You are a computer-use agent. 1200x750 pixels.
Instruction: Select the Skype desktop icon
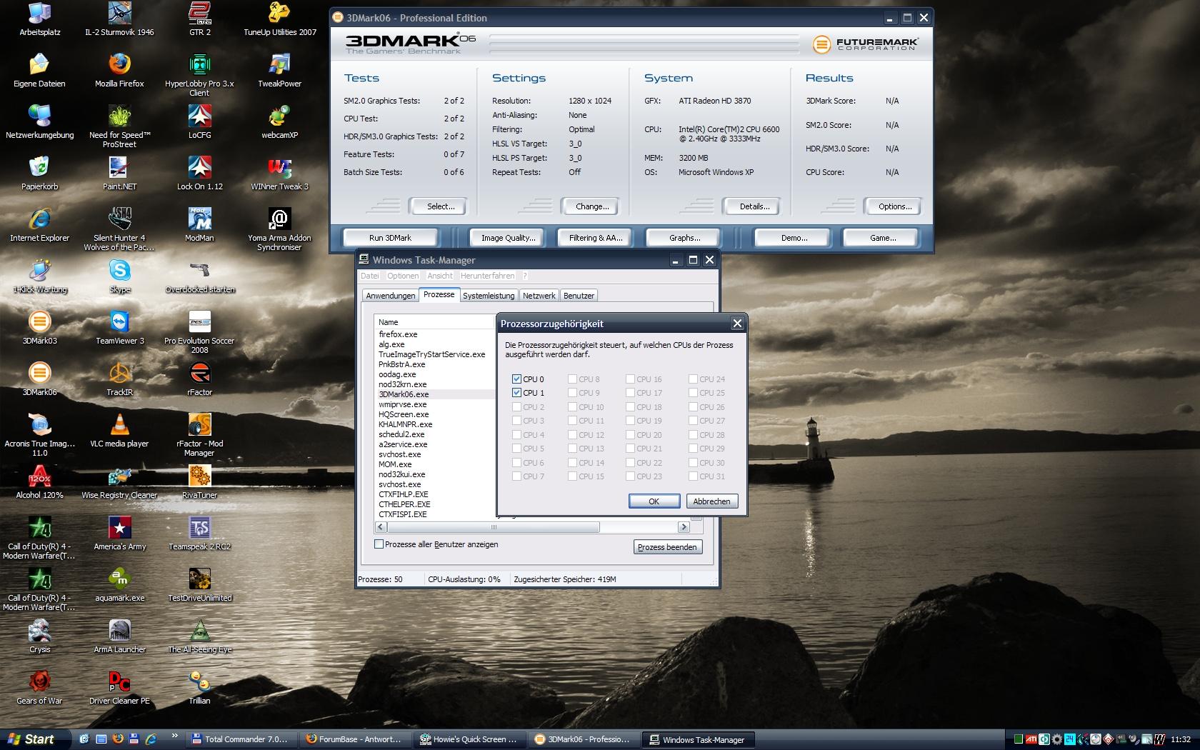click(x=119, y=276)
